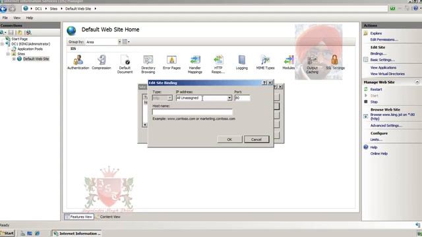Click the Online Help link
422x237 pixels.
pyautogui.click(x=379, y=153)
